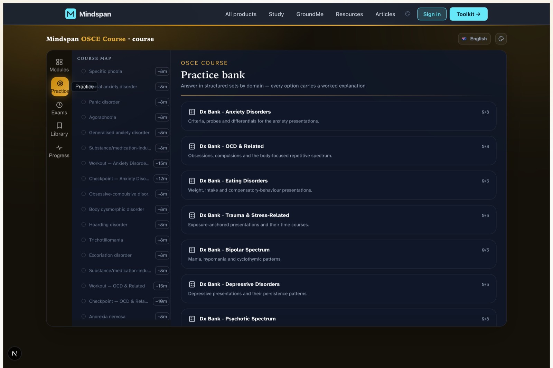Click the Next.js N badge icon
The image size is (553, 368).
click(x=15, y=353)
